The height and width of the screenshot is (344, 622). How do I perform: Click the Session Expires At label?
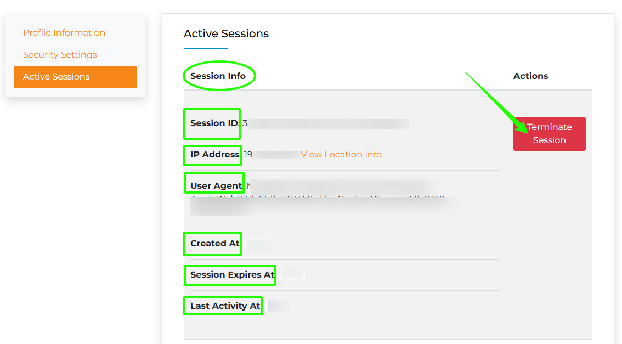point(231,275)
